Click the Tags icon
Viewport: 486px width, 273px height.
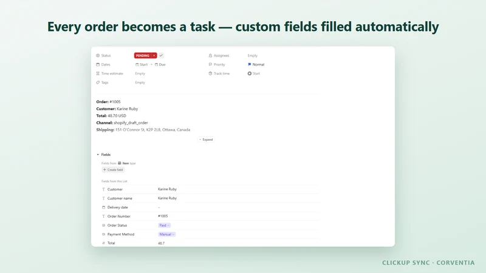98,83
